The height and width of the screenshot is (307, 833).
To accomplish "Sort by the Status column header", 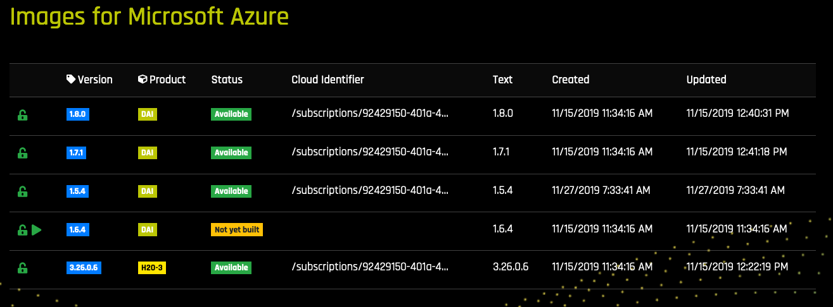I will 227,80.
